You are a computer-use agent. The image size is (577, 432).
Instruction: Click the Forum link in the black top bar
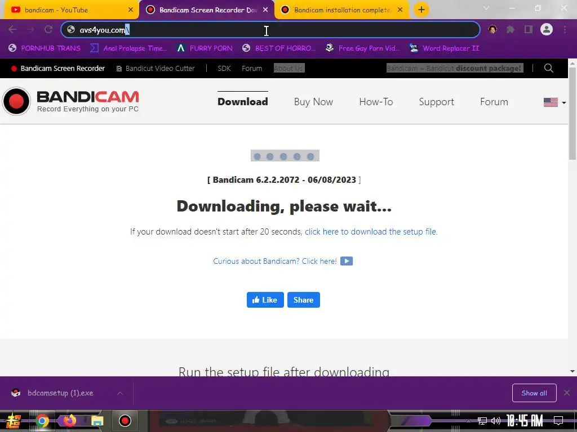(252, 68)
